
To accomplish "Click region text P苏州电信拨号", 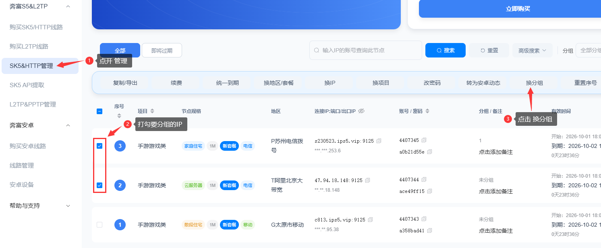I will pos(287,146).
